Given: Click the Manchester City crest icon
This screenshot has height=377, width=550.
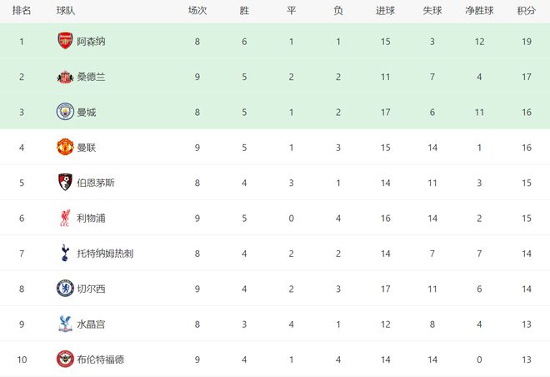Looking at the screenshot, I should [65, 112].
